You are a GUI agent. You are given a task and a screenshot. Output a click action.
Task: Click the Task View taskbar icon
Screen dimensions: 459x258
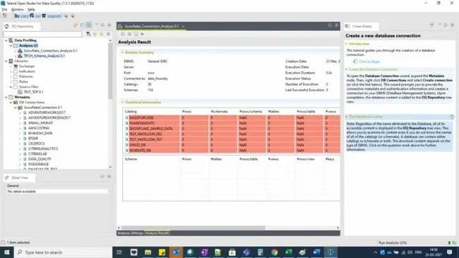(x=119, y=252)
